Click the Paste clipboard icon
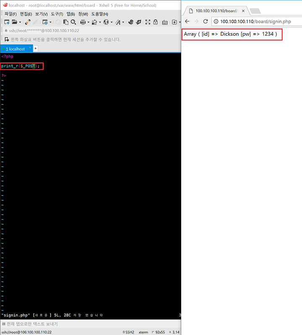302x335 pixels. [65, 22]
